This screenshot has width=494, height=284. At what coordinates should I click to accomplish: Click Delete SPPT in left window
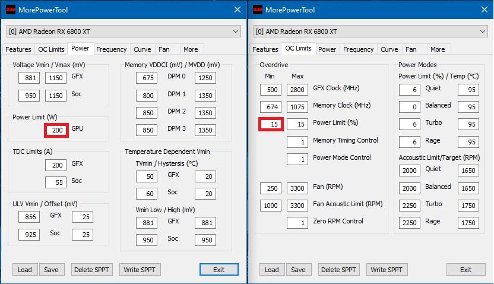[91, 270]
